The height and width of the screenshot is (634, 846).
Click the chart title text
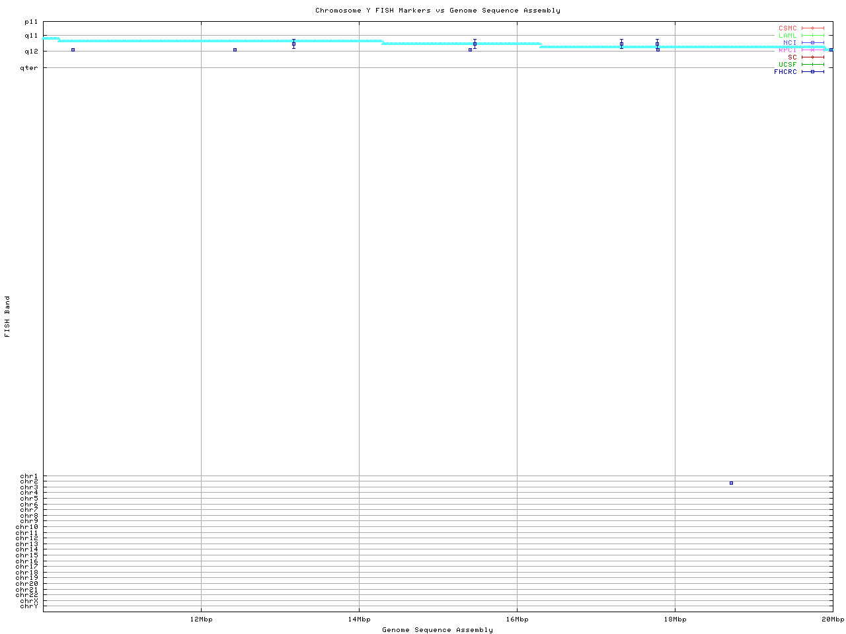pos(438,11)
